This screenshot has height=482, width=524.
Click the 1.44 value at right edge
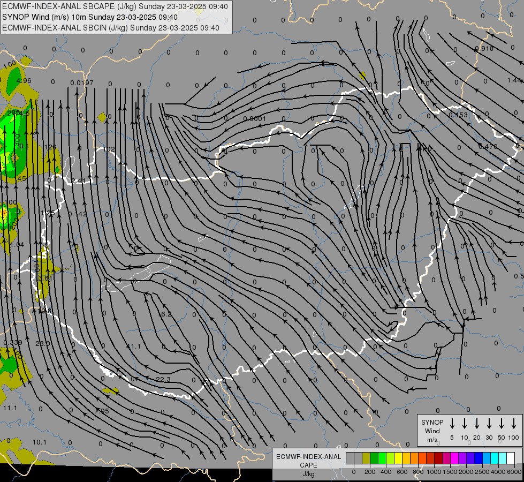point(514,80)
